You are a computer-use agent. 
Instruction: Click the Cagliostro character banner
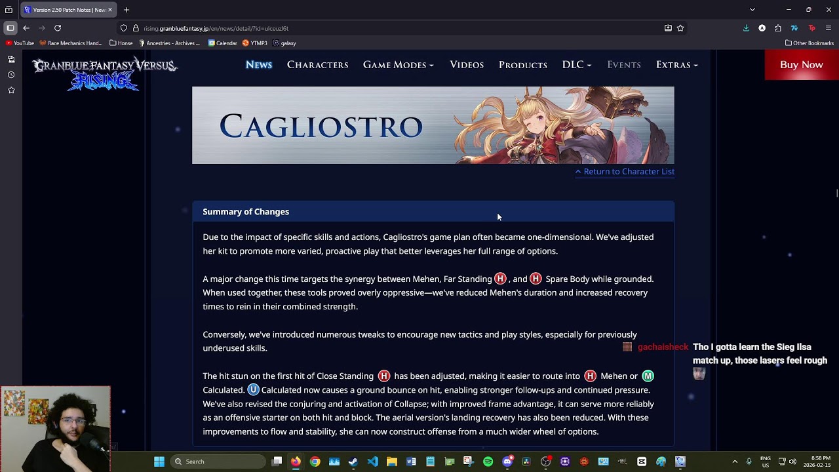(433, 125)
